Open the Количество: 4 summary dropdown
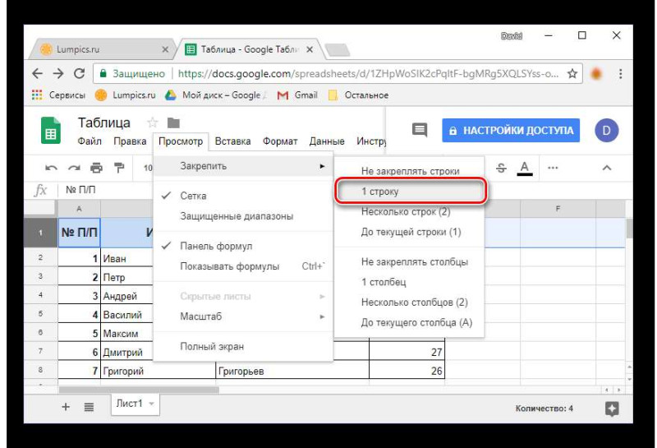Viewport: 657px width, 448px height. coord(544,409)
